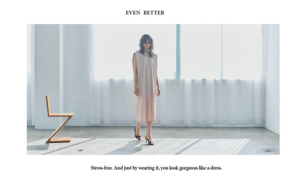Click the Stress-free tagline text
This screenshot has height=171, width=304.
point(156,168)
